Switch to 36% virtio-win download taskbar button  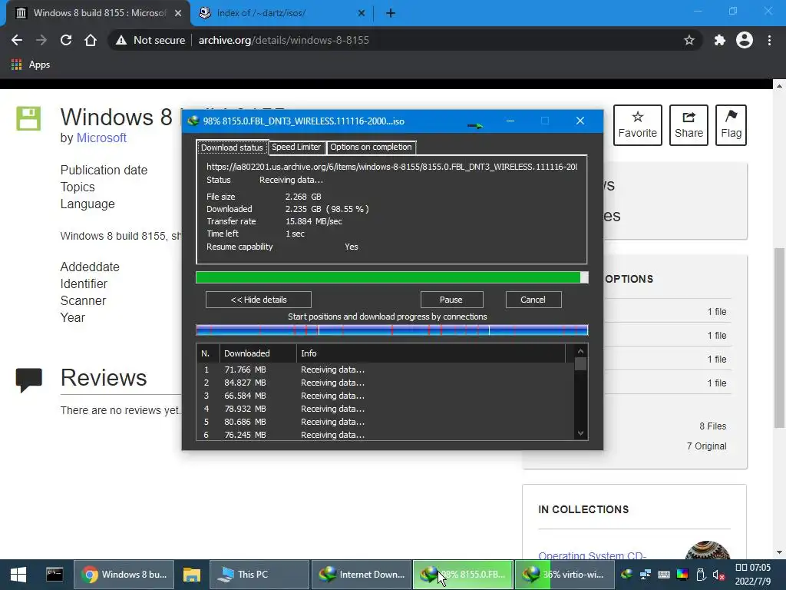pyautogui.click(x=564, y=575)
